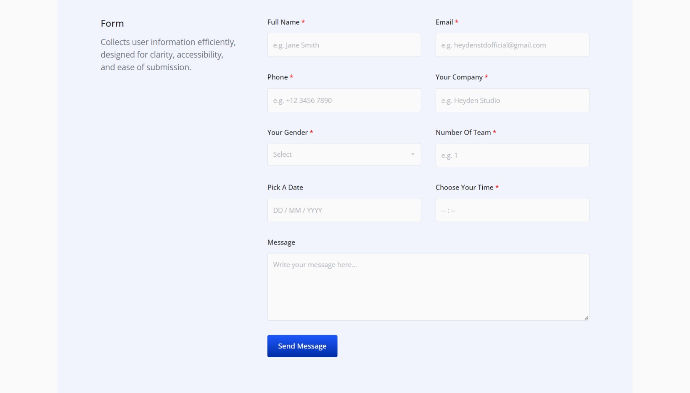This screenshot has height=393, width=690.
Task: Click inside the Message text area
Action: [x=428, y=287]
